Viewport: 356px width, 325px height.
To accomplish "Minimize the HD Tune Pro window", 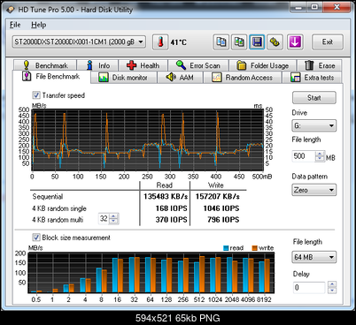I will tap(298, 7).
